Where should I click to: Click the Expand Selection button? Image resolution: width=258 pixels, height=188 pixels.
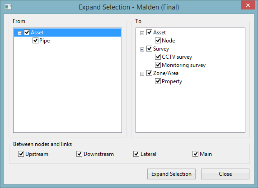tap(171, 174)
